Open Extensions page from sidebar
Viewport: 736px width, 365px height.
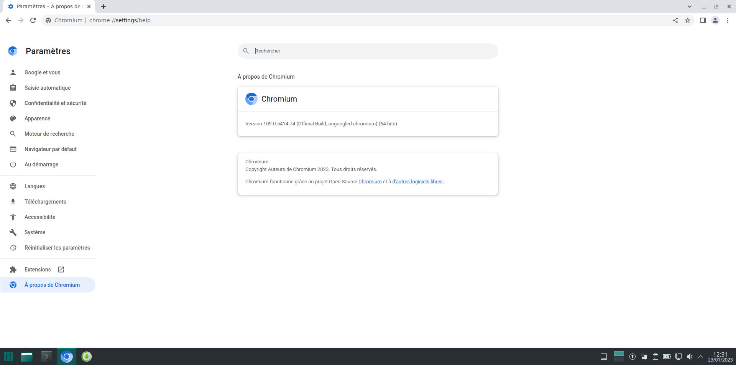pos(38,270)
